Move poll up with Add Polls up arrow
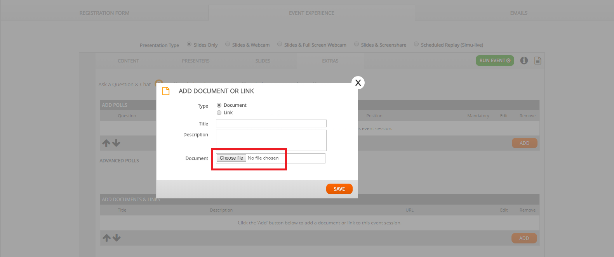 (x=106, y=143)
